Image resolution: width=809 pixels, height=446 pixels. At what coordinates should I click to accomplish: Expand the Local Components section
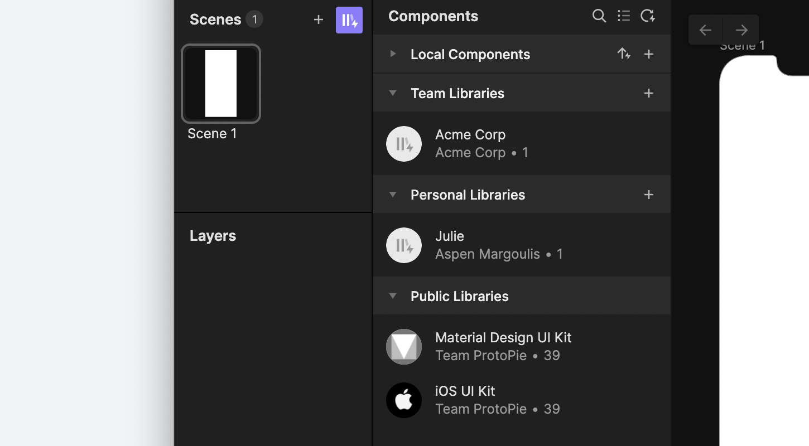pyautogui.click(x=393, y=54)
